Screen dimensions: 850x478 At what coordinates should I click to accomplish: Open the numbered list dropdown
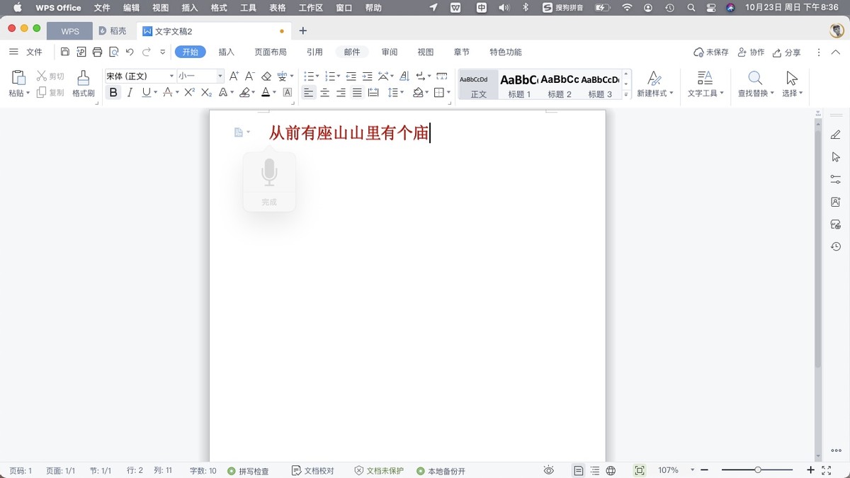(x=339, y=76)
